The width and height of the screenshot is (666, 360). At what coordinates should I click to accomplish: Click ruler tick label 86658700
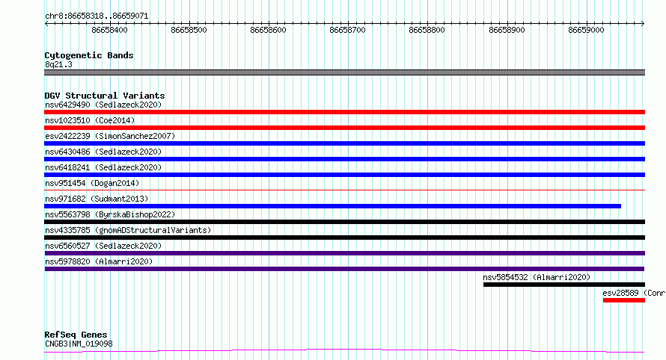tap(347, 30)
